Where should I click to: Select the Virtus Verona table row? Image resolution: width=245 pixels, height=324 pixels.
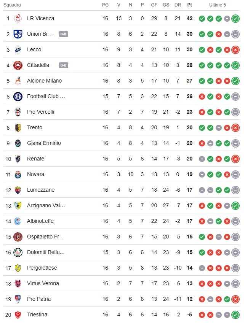point(122,283)
